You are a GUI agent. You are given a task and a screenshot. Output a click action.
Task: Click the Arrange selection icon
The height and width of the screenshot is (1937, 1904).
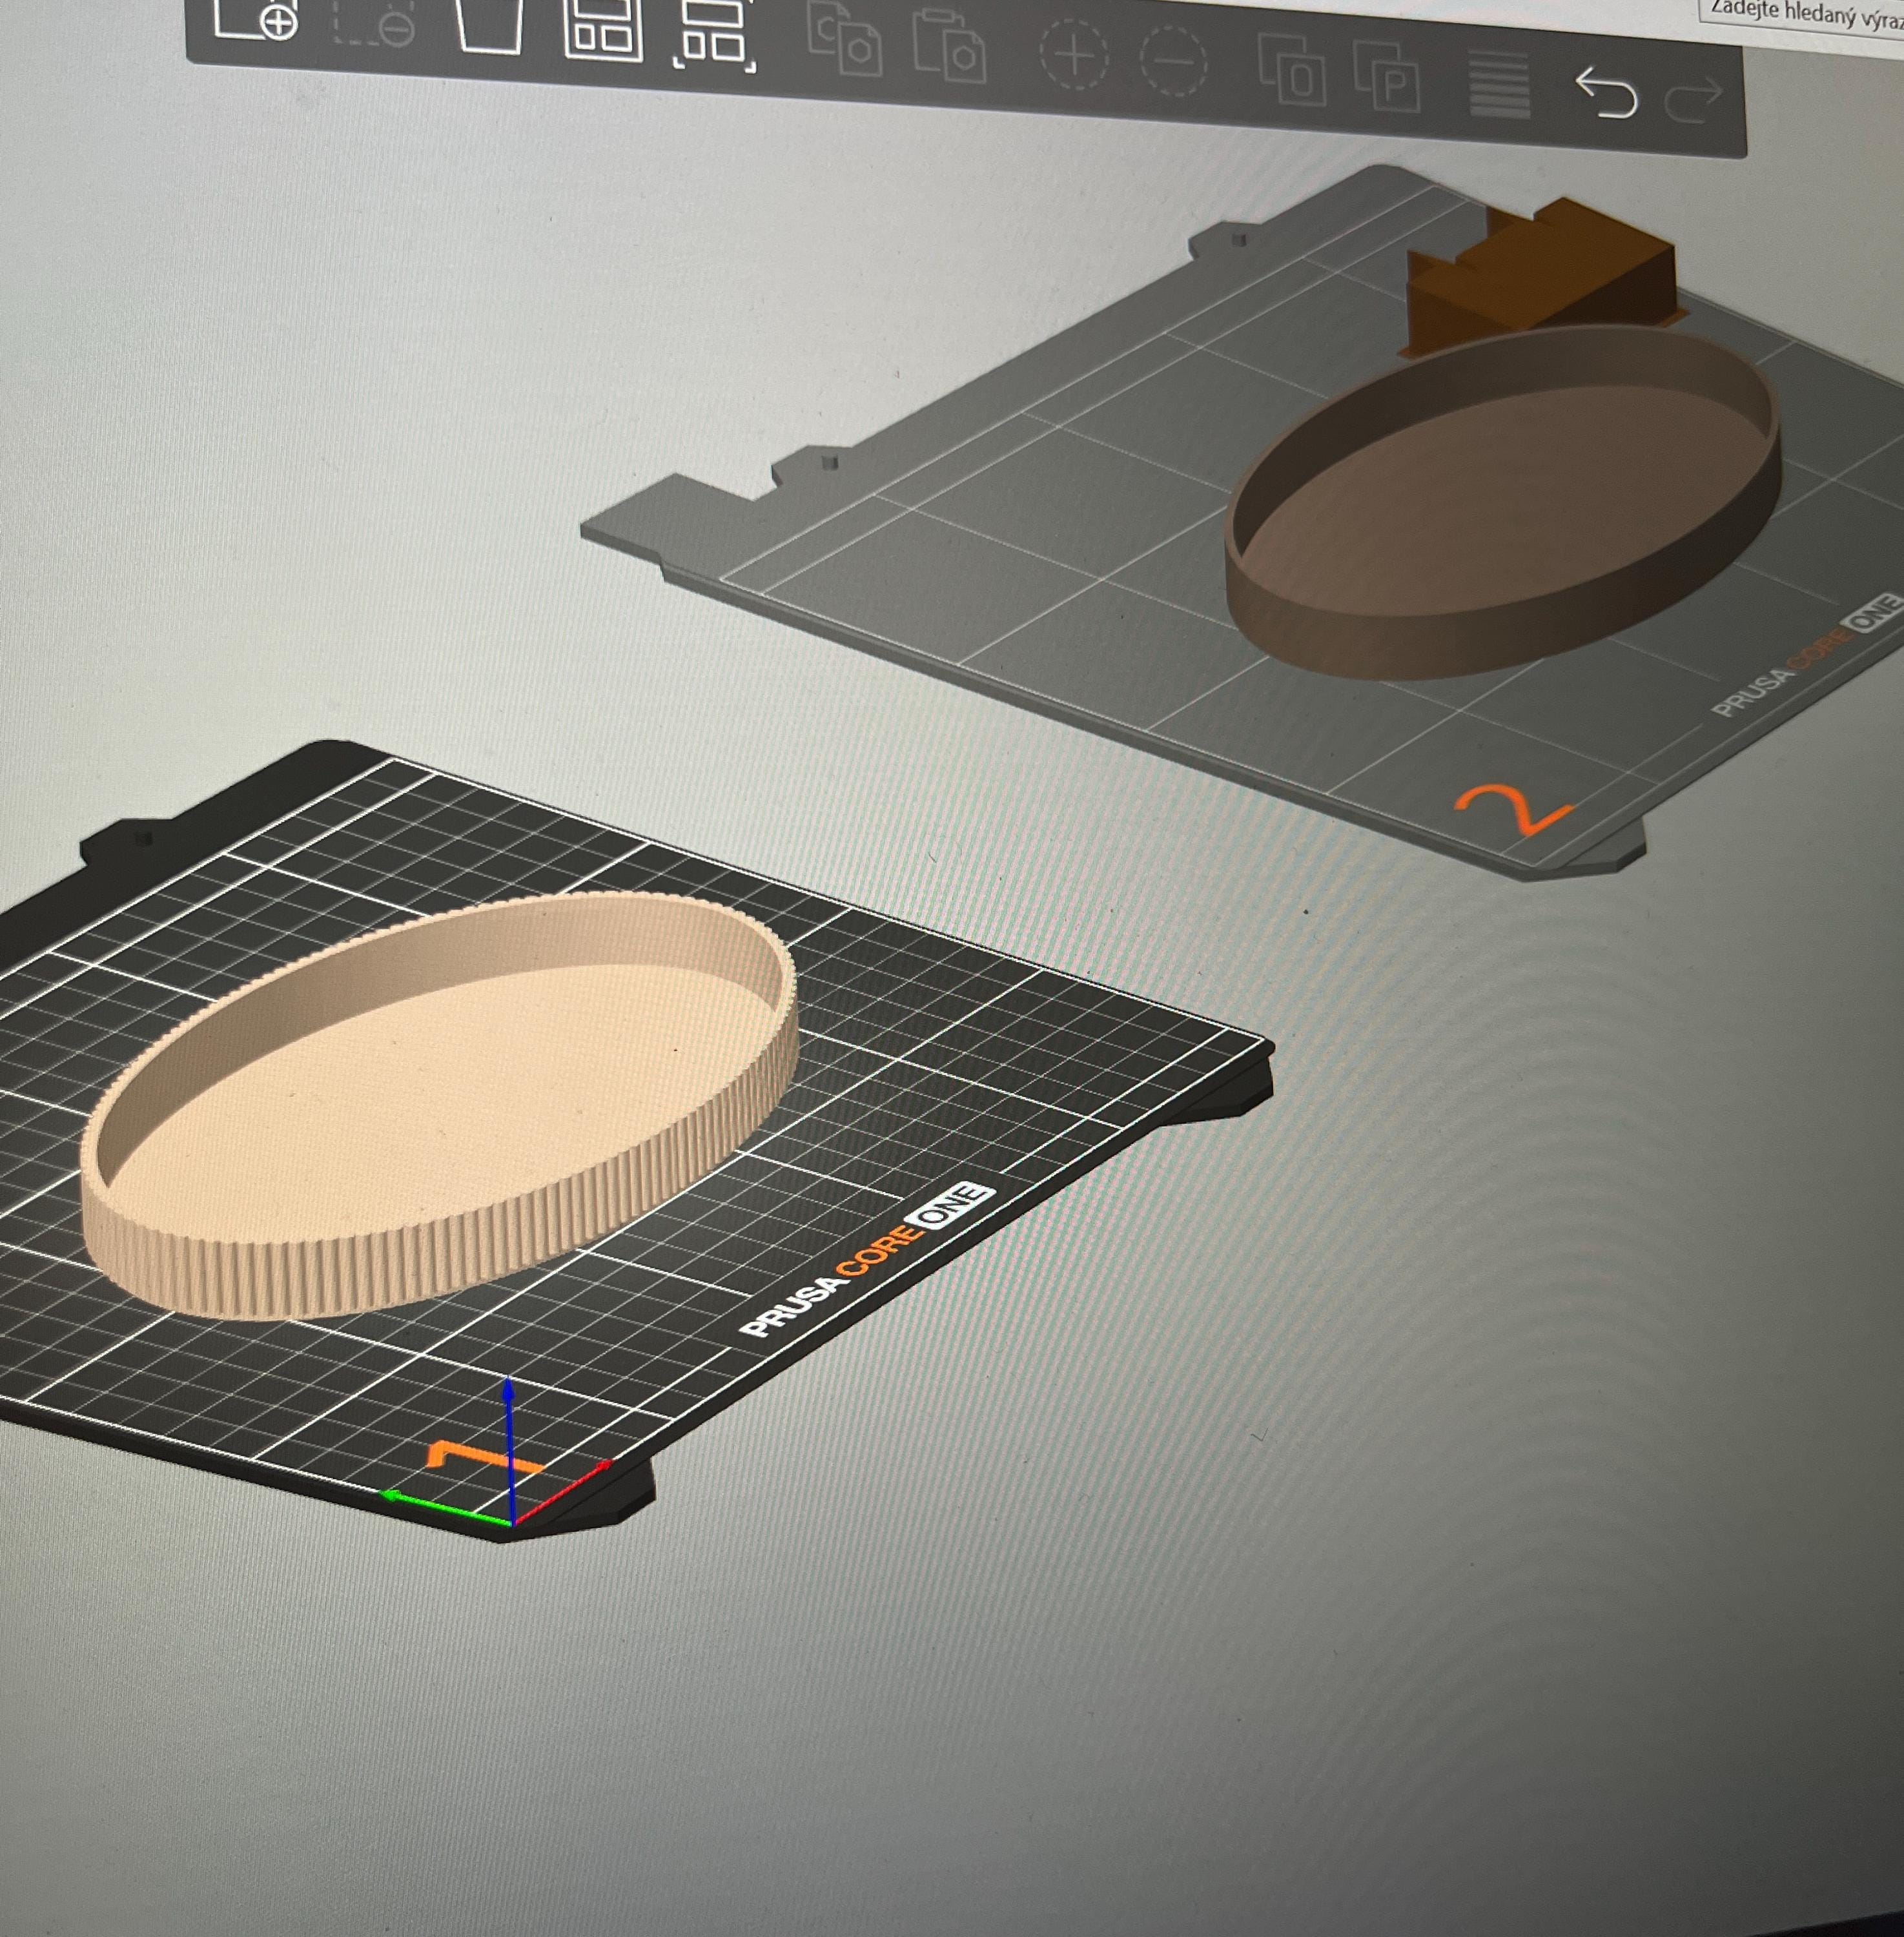click(715, 35)
